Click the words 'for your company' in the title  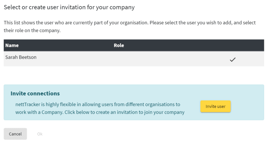(114, 7)
